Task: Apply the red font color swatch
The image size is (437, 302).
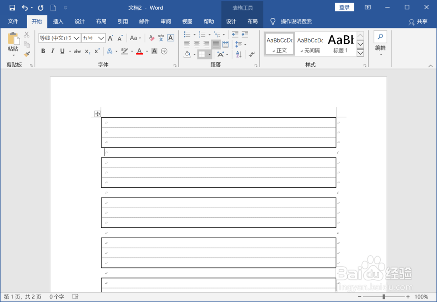Action: click(x=139, y=51)
